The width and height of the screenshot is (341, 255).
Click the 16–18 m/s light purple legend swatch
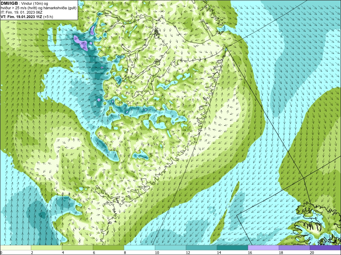click(x=263, y=248)
